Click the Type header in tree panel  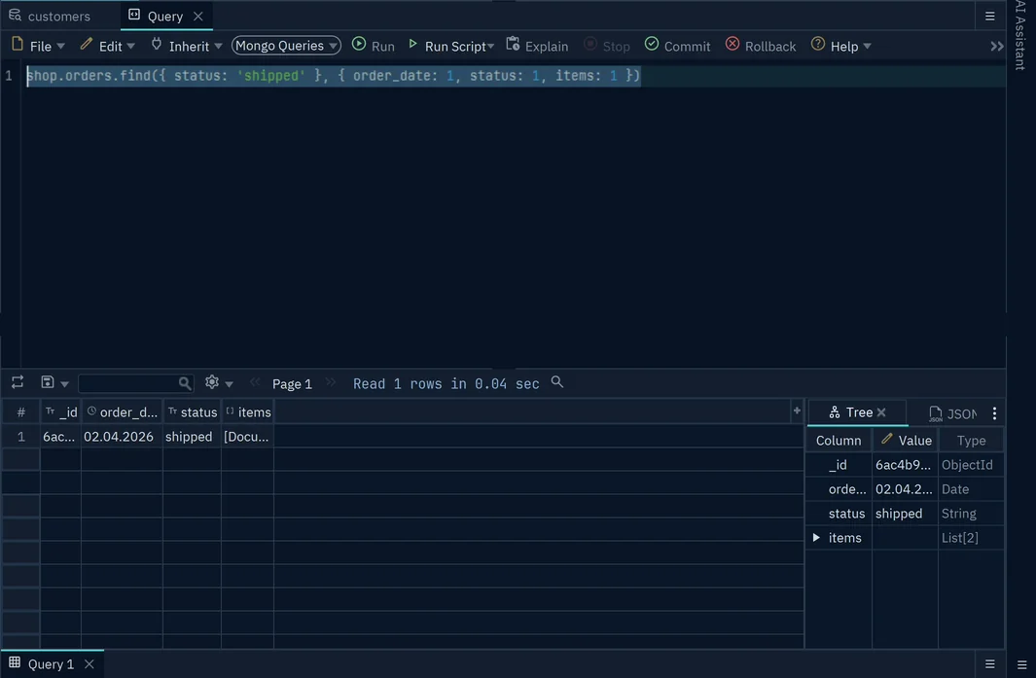click(971, 441)
